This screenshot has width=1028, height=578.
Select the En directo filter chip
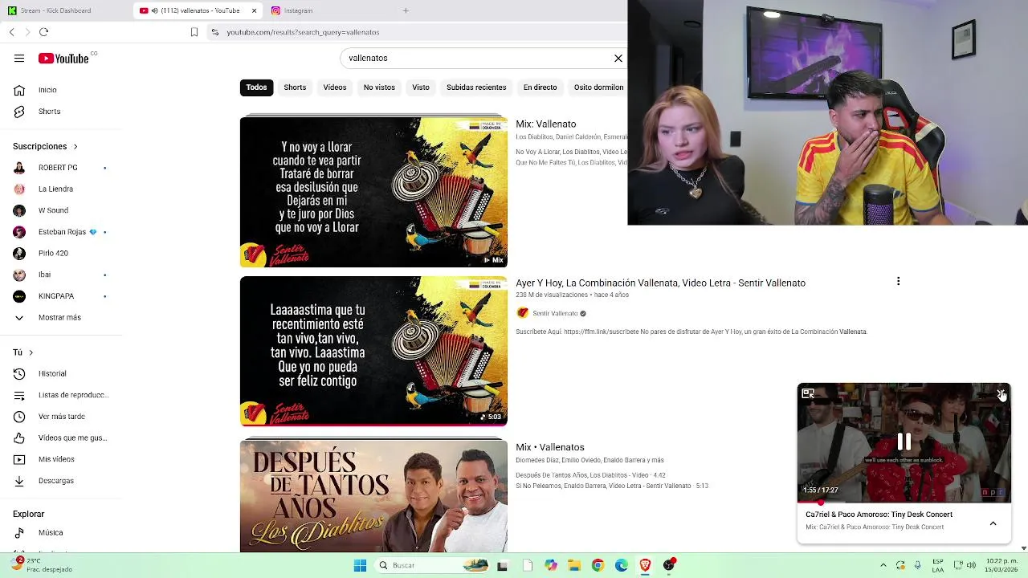coord(540,88)
